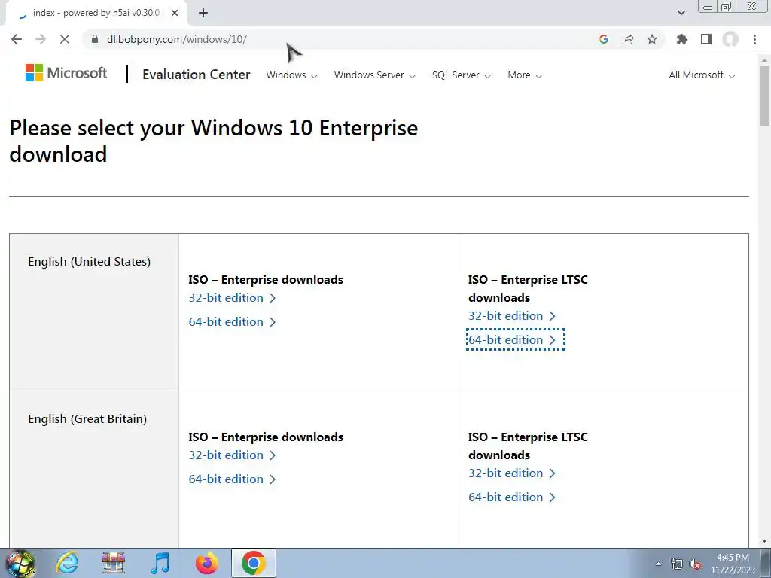Open the tab search dropdown arrow
The image size is (771, 578).
pos(681,13)
